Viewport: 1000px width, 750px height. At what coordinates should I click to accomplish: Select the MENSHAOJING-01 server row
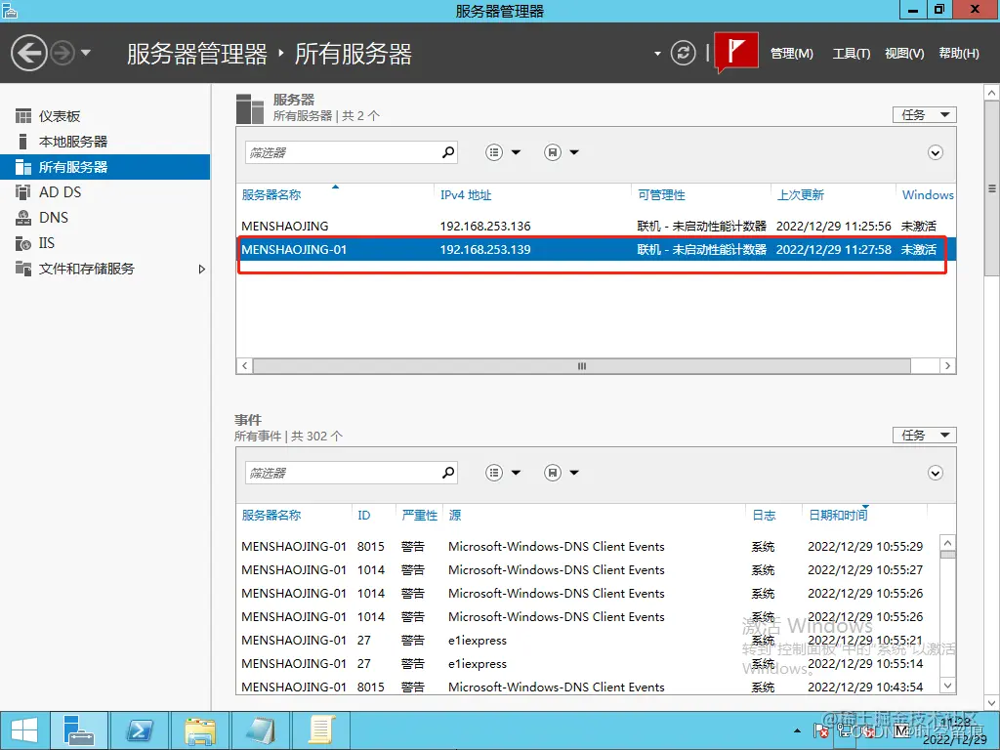pyautogui.click(x=597, y=249)
